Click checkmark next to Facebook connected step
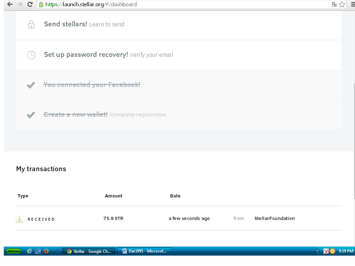 coord(31,85)
